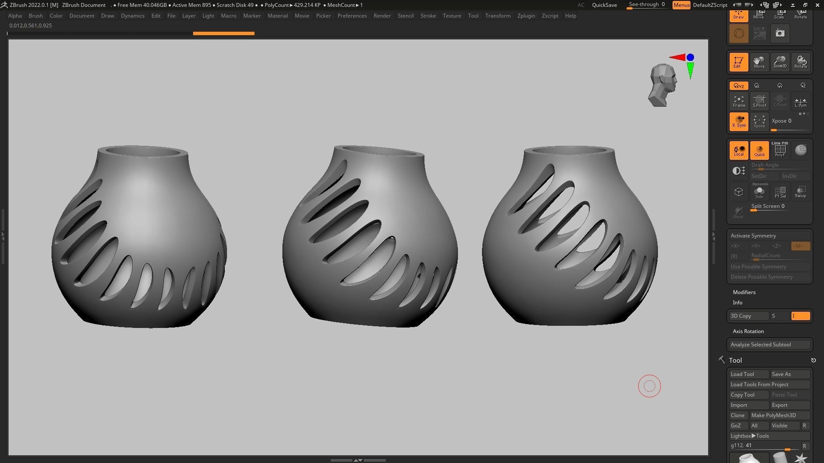Click the Rotate view icon below Zoom3D
This screenshot has height=463, width=824.
(800, 62)
